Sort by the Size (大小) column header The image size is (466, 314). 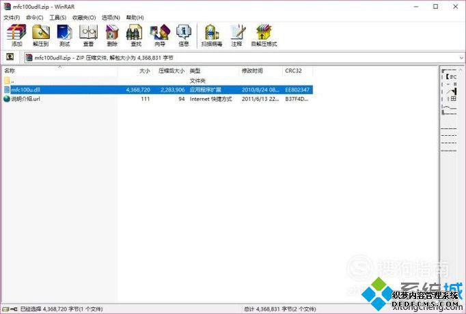click(135, 70)
